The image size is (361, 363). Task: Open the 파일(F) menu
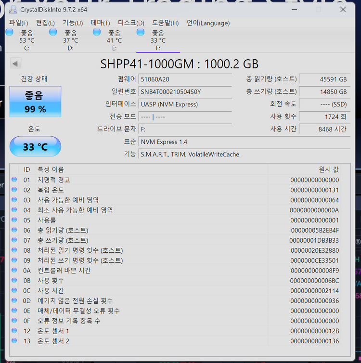[x=18, y=23]
